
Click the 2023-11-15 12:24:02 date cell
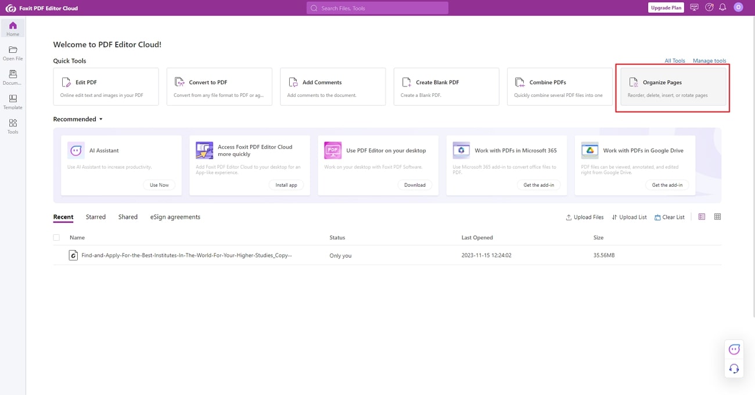tap(488, 255)
